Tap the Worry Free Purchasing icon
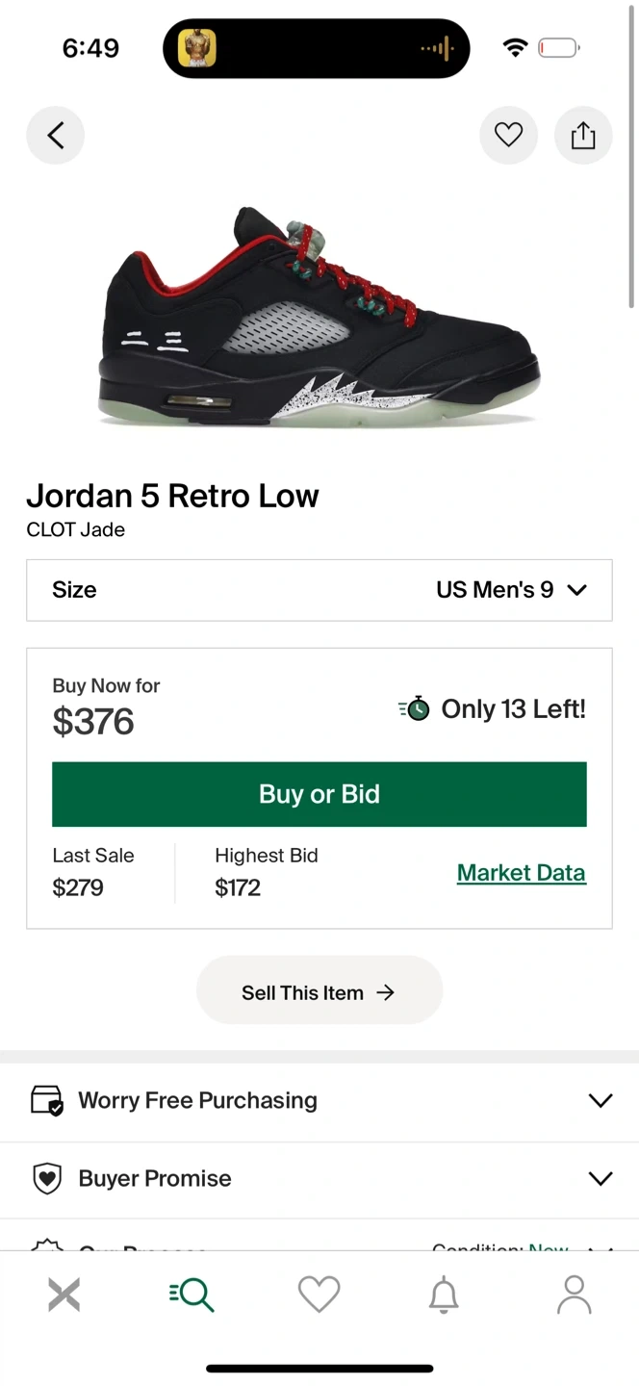 click(47, 1100)
